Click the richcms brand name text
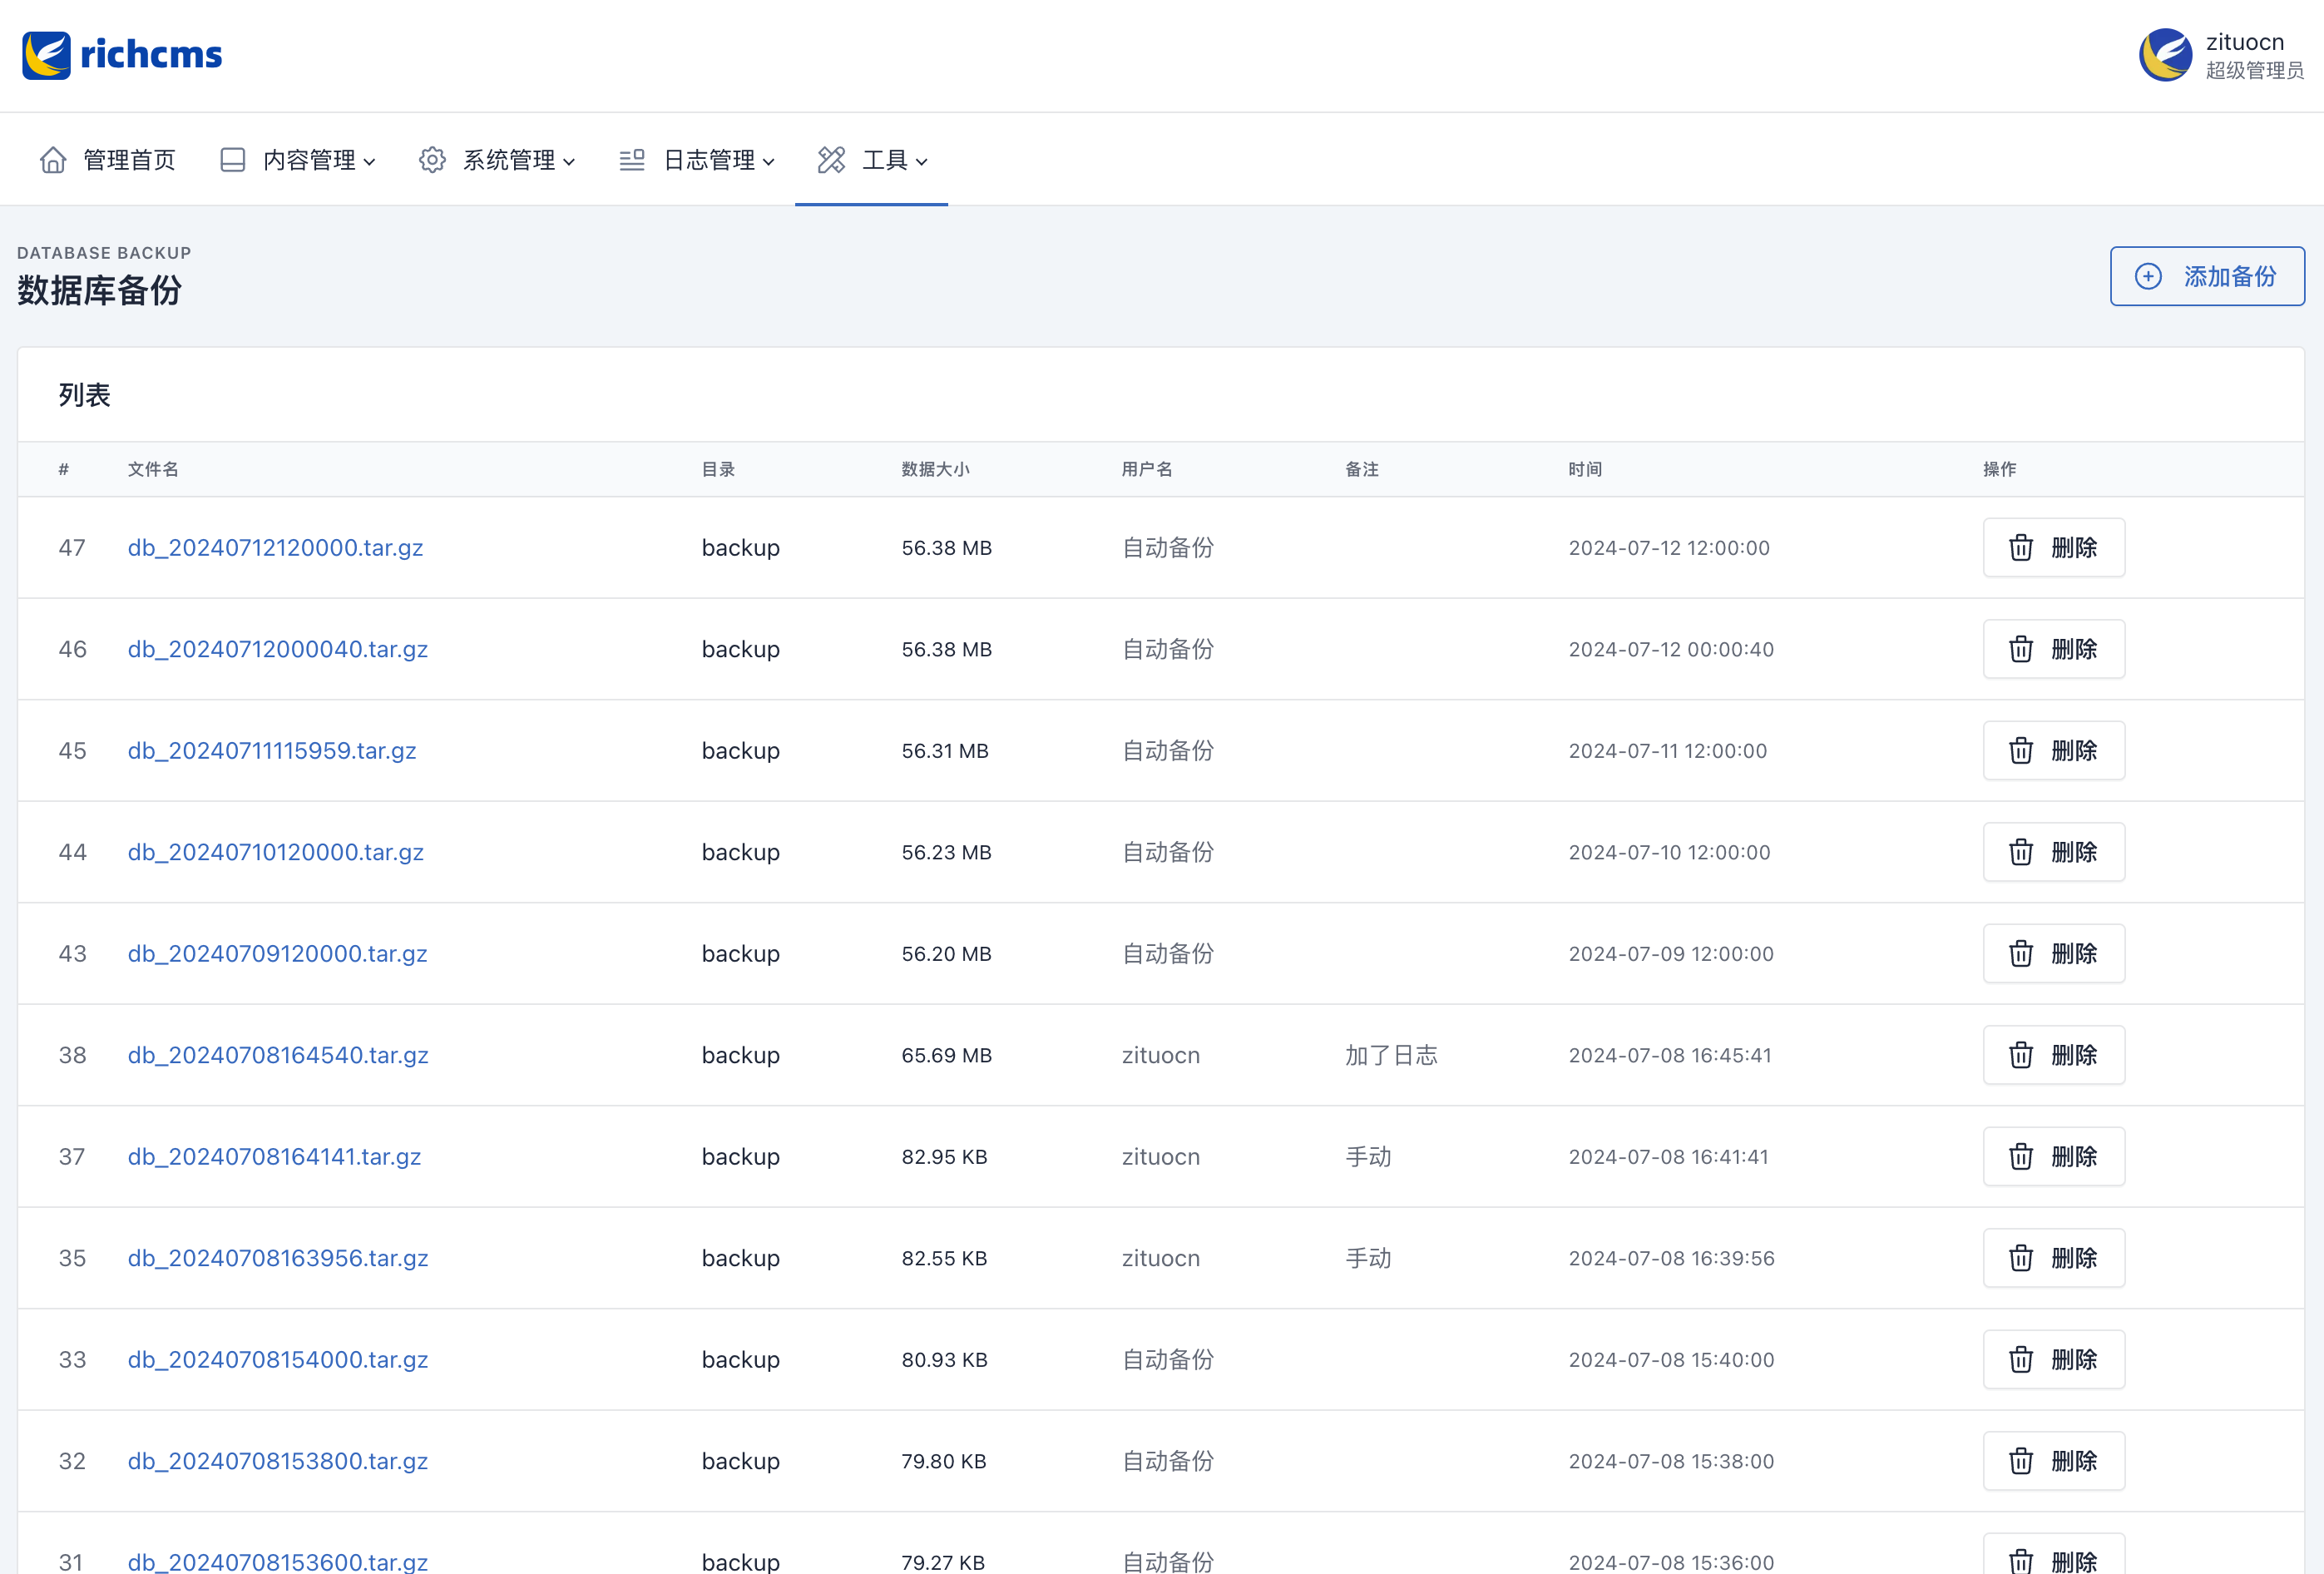Image resolution: width=2324 pixels, height=1574 pixels. pos(151,54)
